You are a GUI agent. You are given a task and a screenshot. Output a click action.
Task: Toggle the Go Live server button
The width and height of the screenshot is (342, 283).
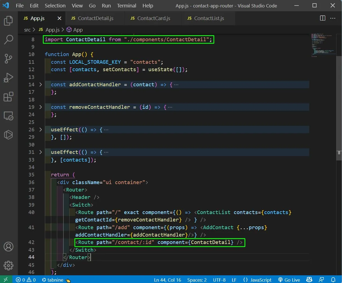click(x=289, y=280)
